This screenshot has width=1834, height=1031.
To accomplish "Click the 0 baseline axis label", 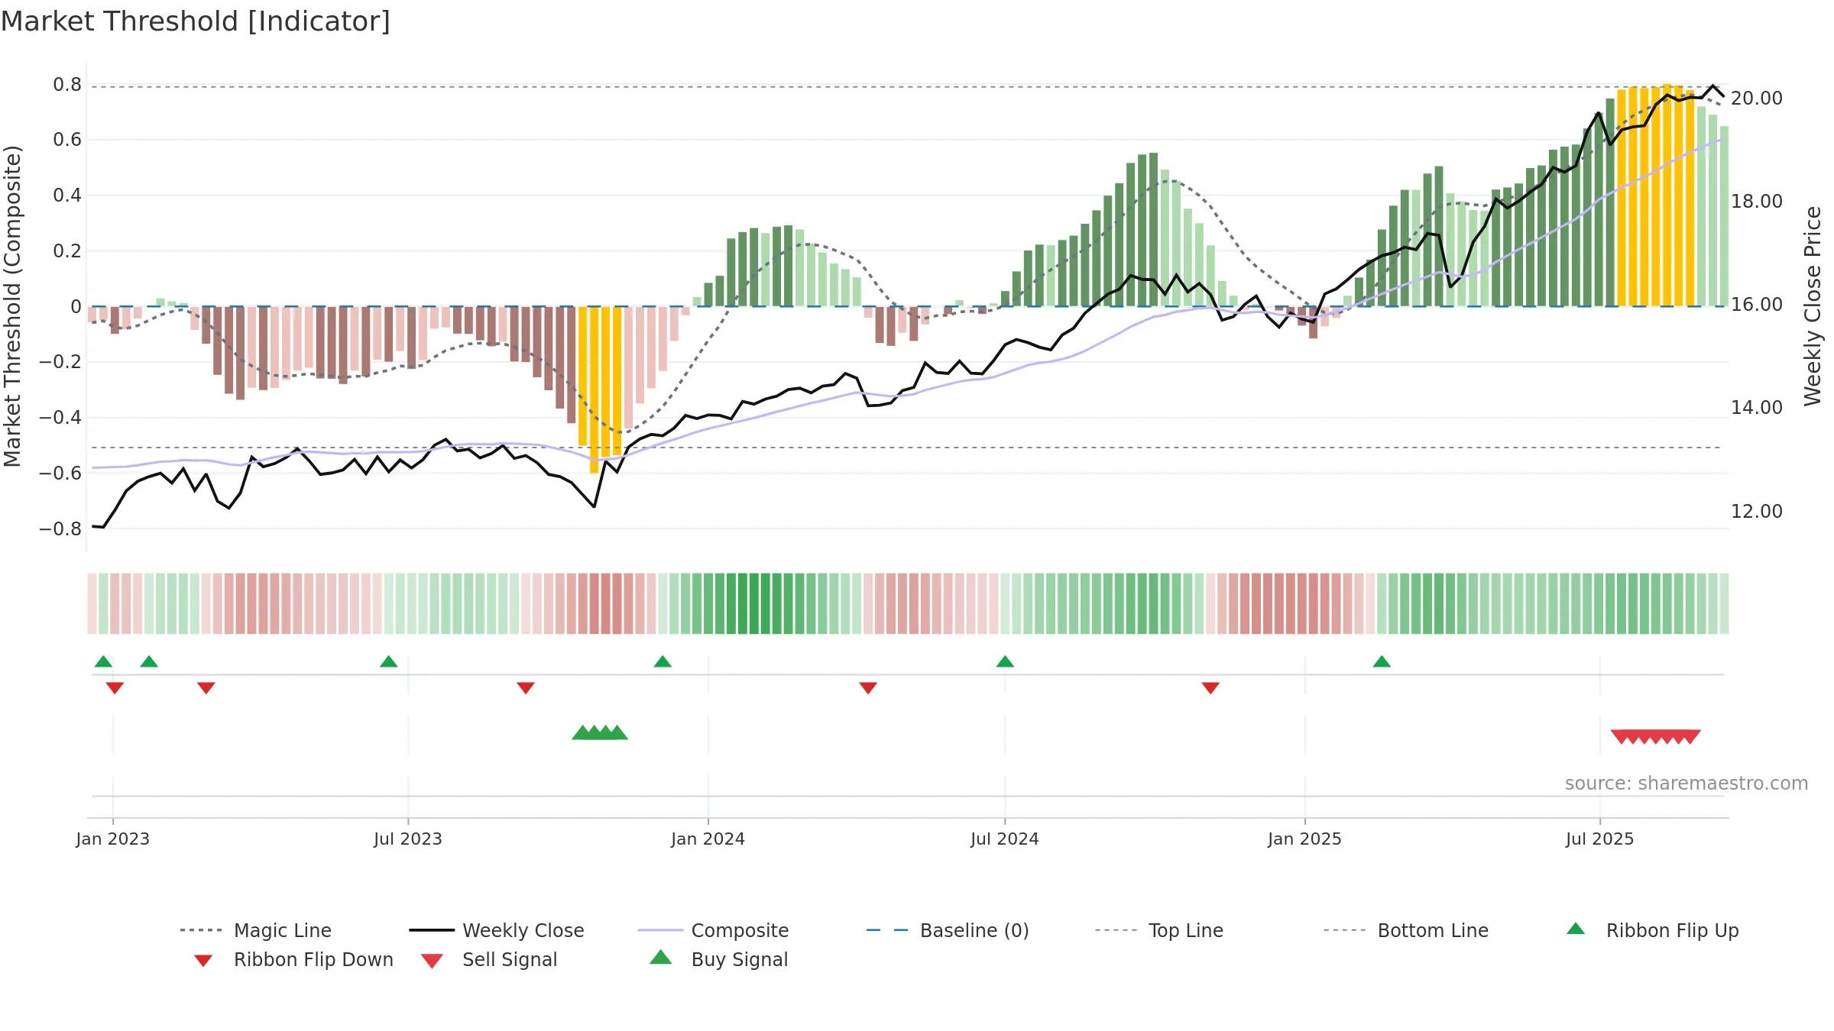I will click(x=76, y=307).
